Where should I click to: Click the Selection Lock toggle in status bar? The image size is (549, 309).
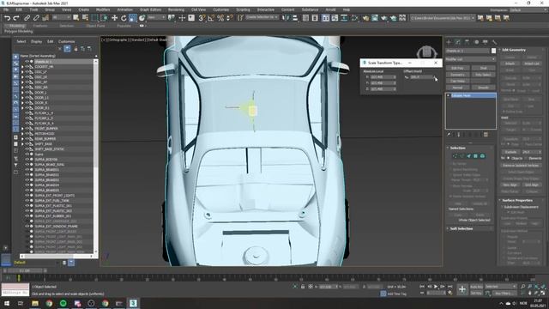click(303, 287)
